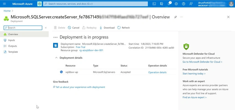
Task: Select Overview in the sidebar
Action: click(x=24, y=34)
